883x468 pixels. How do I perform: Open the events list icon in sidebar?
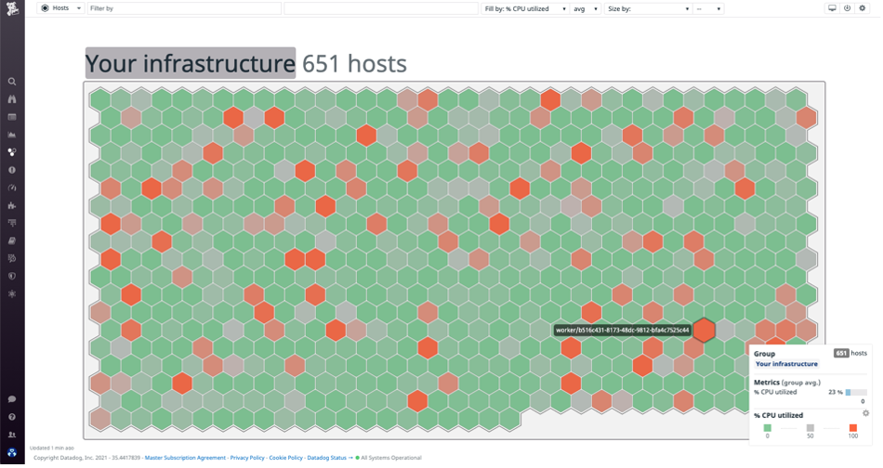tap(12, 117)
